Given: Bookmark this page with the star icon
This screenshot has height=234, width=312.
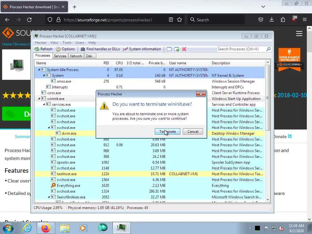Looking at the screenshot, I should [179, 19].
